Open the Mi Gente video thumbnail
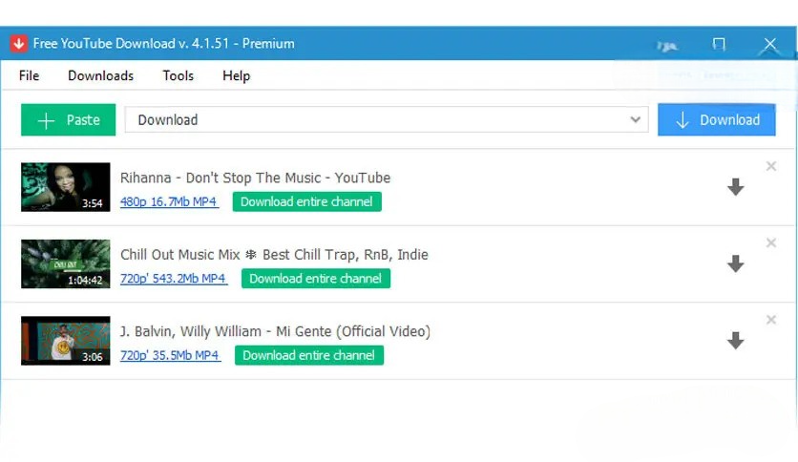Image resolution: width=798 pixels, height=462 pixels. (x=65, y=341)
